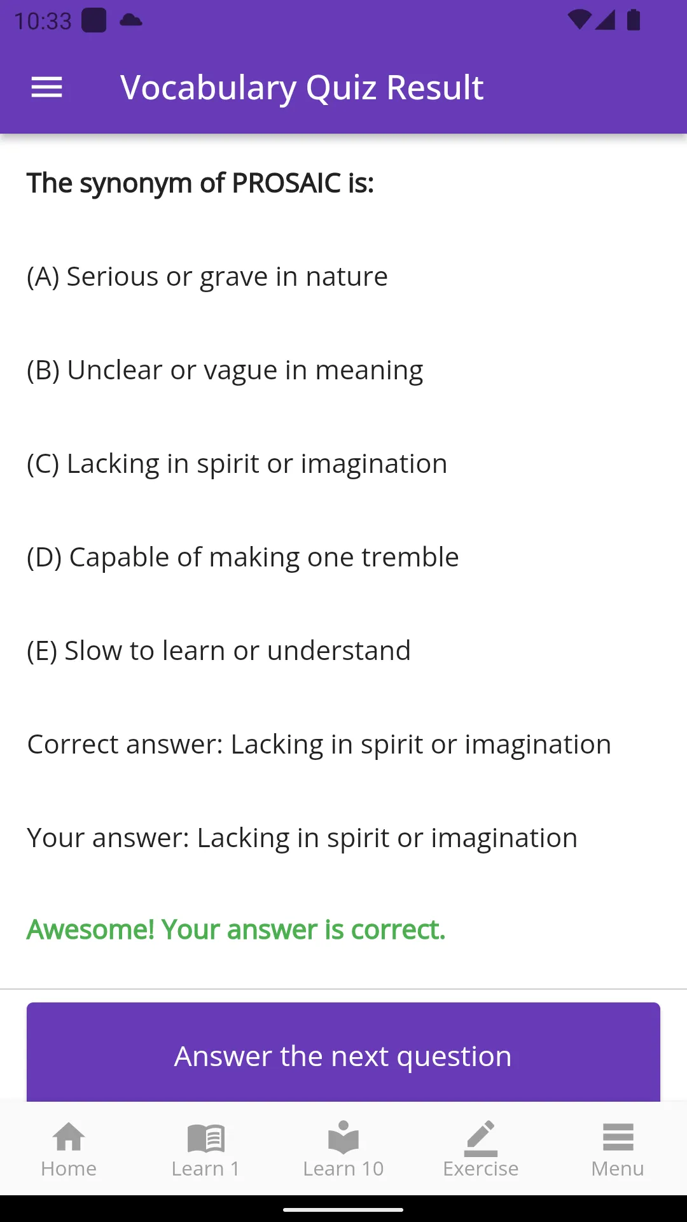Select the Exercise pencil icon

(x=481, y=1138)
